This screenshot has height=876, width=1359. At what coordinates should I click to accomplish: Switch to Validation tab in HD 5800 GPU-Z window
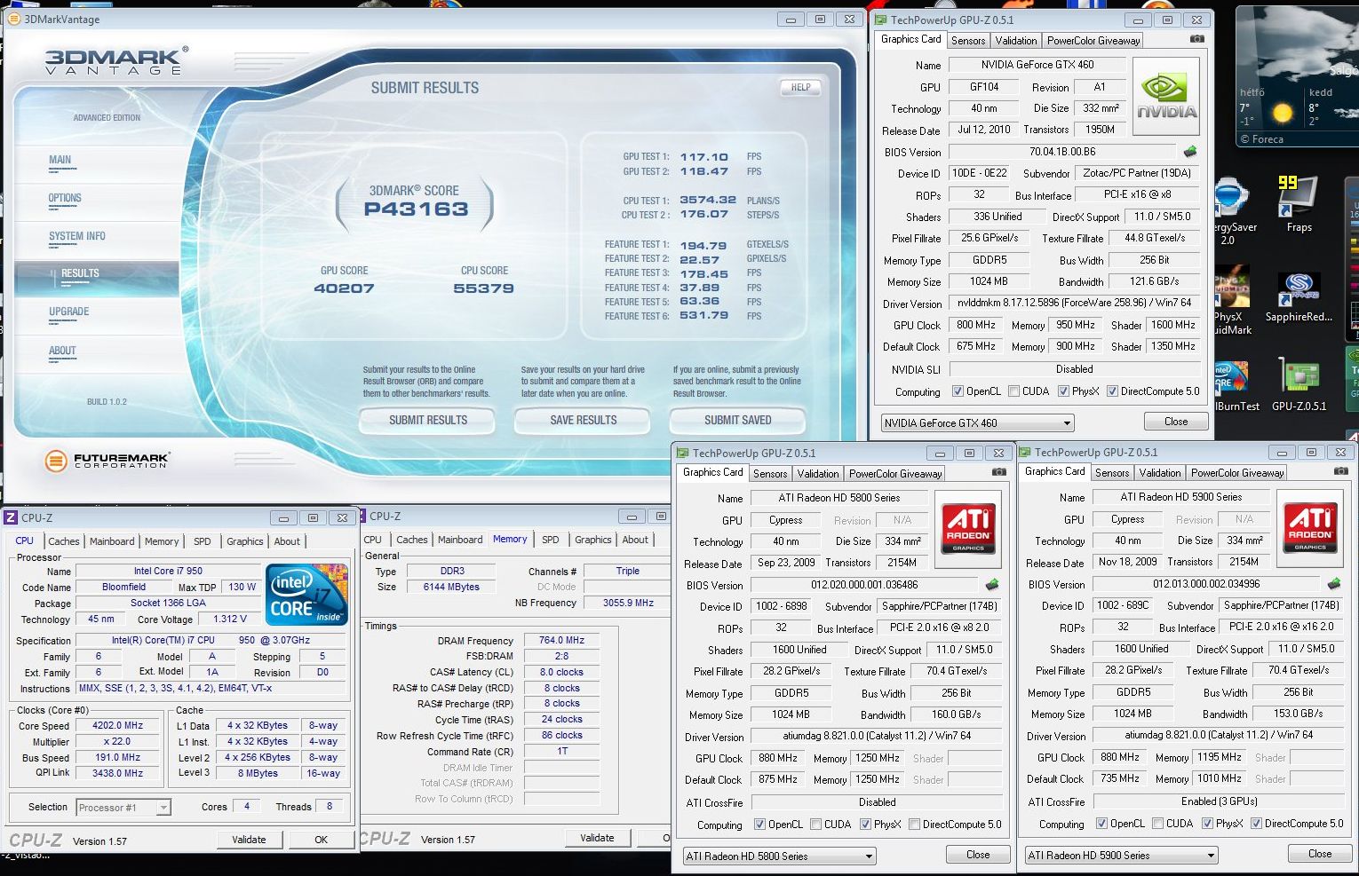coord(818,474)
